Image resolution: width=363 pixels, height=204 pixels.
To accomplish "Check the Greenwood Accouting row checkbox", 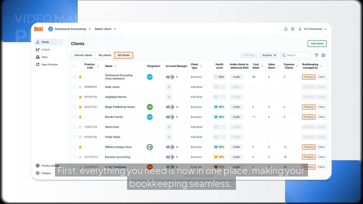I will pyautogui.click(x=75, y=77).
